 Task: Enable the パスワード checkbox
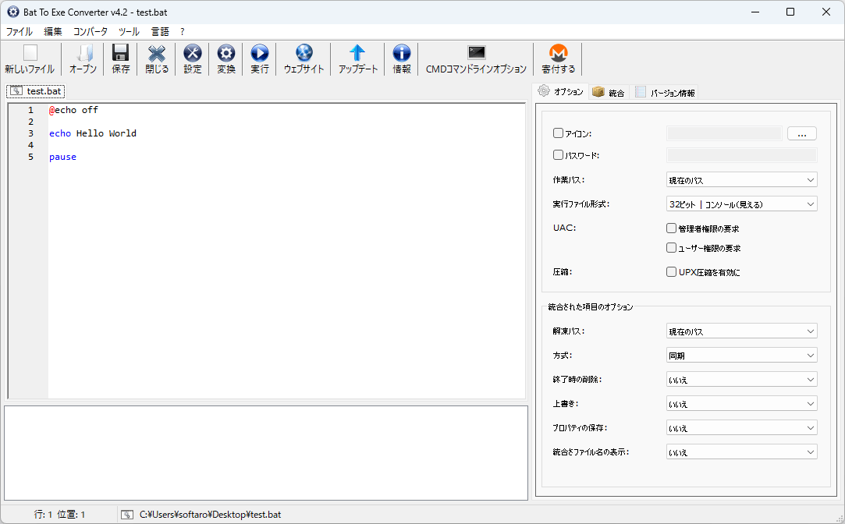click(x=559, y=155)
